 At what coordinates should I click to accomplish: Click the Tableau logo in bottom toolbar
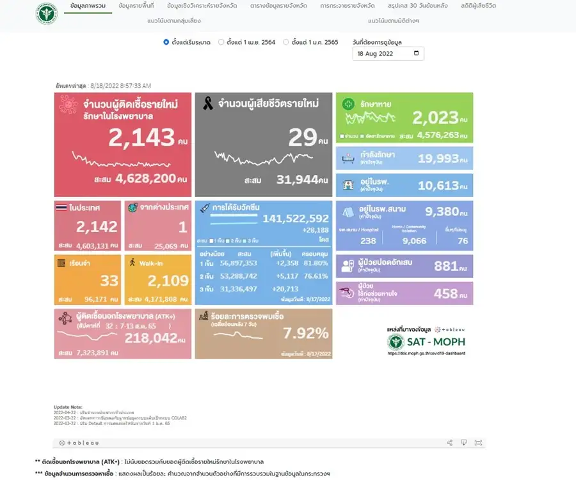click(x=79, y=442)
